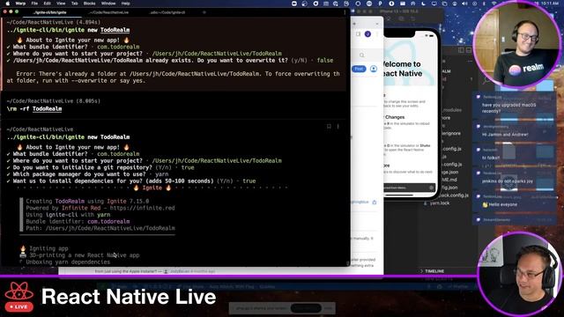Click the display icon in the menu bar
Screen dimensions: 564x317
pyautogui.click(x=434, y=4)
